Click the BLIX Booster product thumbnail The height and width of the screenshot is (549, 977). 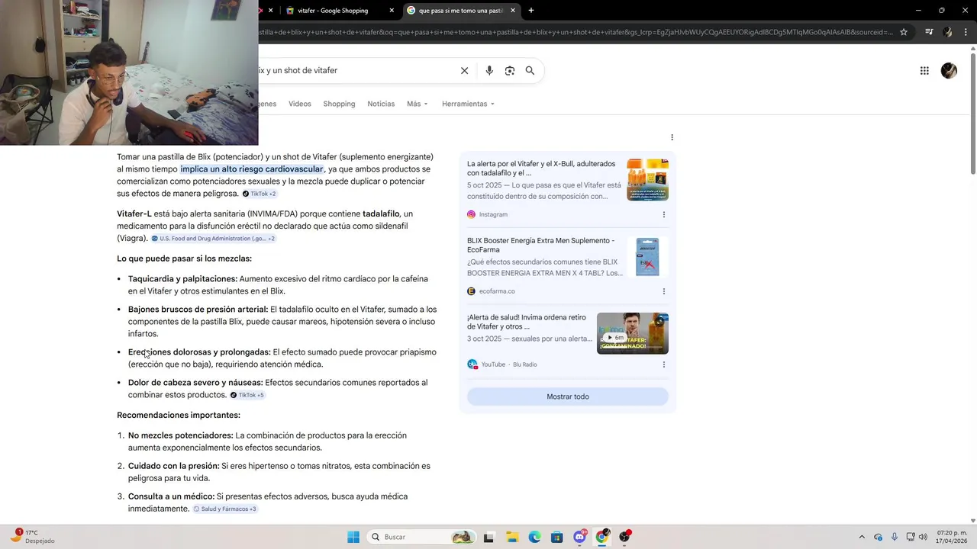(x=647, y=256)
